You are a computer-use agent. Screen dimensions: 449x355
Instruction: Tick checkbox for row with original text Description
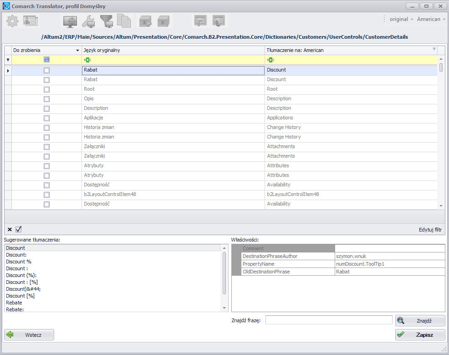click(46, 108)
